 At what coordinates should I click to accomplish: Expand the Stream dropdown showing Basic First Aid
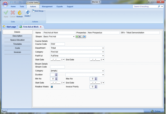tap(74, 37)
